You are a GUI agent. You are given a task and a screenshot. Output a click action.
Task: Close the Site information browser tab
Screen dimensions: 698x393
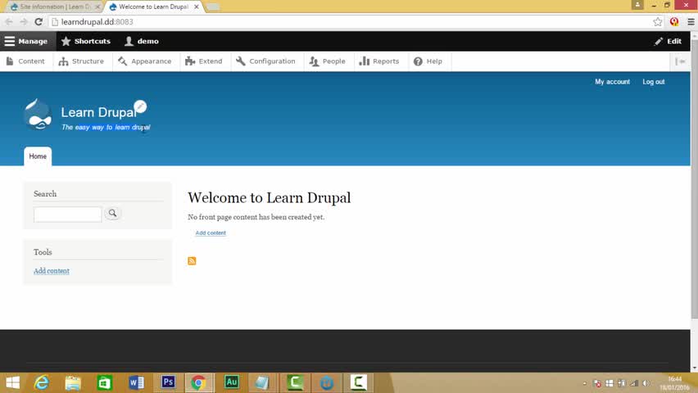pyautogui.click(x=97, y=7)
